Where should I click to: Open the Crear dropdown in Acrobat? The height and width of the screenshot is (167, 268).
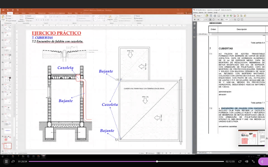(199, 15)
